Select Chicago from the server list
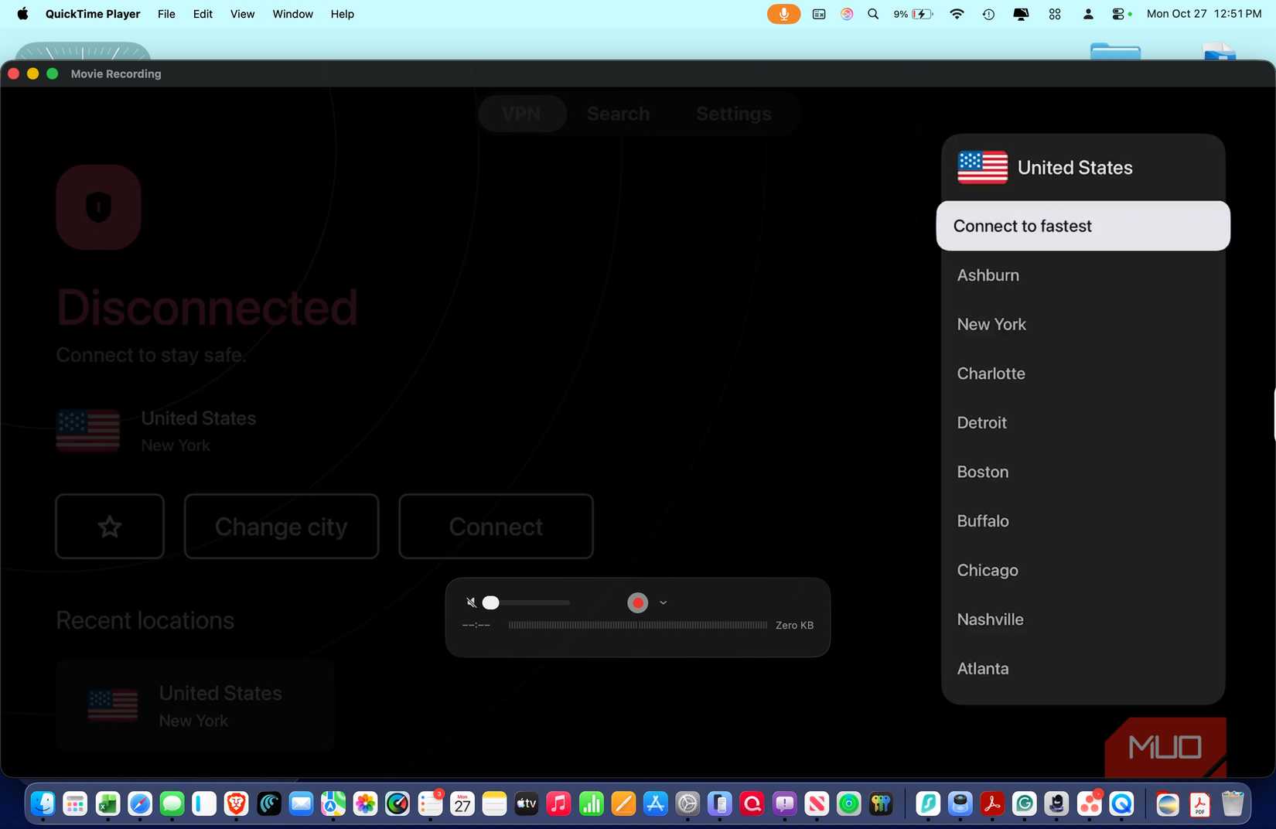 point(987,570)
